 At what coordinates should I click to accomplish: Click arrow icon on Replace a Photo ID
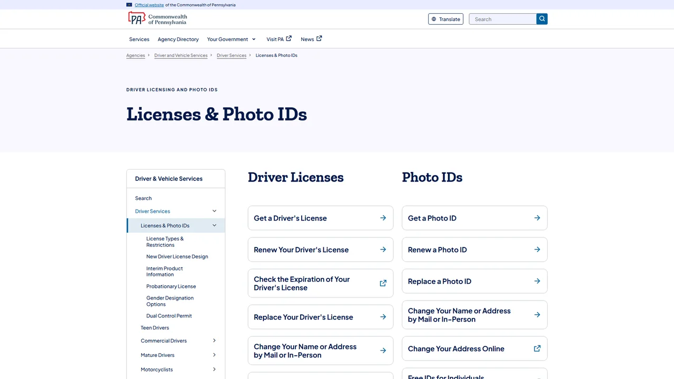click(x=537, y=281)
